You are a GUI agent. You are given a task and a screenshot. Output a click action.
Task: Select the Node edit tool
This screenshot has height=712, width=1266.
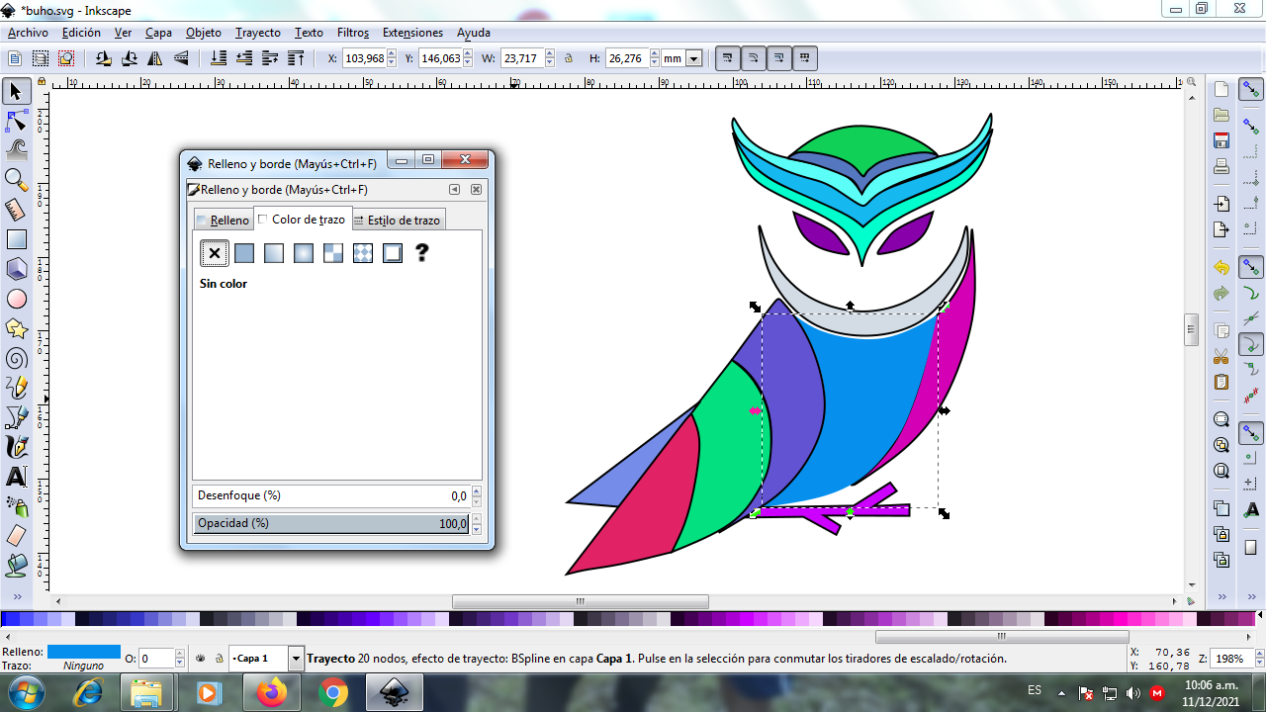pyautogui.click(x=16, y=122)
